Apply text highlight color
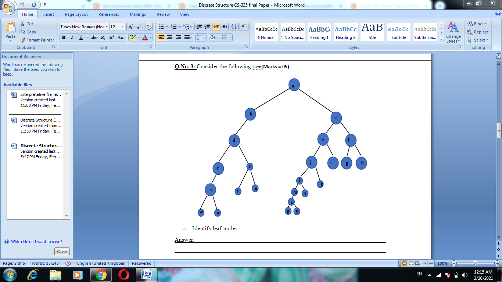 [x=132, y=37]
